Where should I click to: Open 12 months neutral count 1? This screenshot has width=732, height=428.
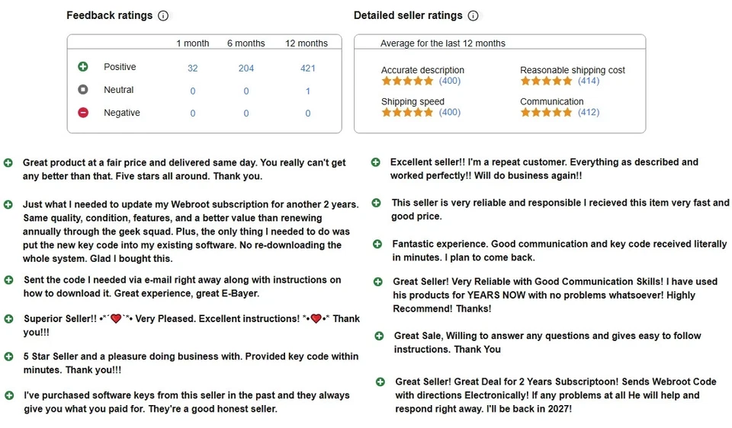pyautogui.click(x=308, y=91)
